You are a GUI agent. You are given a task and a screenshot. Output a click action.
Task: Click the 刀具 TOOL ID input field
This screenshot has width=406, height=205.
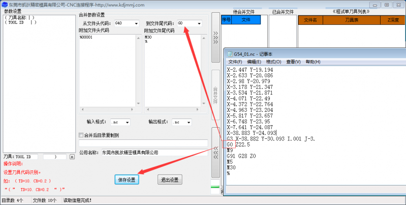coord(26,157)
